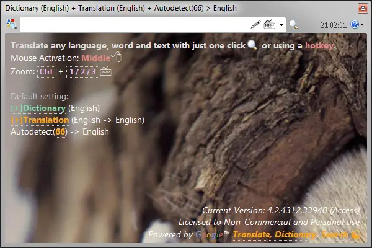Image resolution: width=372 pixels, height=248 pixels.
Task: Click the blue help question mark icon
Action: [x=355, y=24]
